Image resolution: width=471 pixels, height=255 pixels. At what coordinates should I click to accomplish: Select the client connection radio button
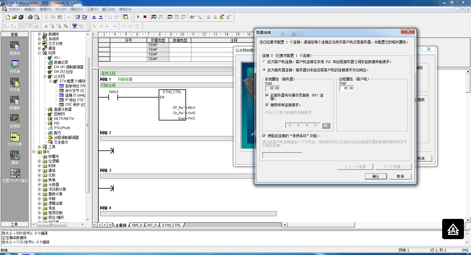[264, 62]
